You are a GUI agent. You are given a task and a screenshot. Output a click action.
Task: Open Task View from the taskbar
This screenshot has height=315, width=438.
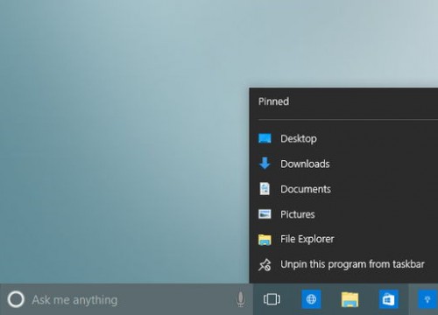[x=272, y=299]
